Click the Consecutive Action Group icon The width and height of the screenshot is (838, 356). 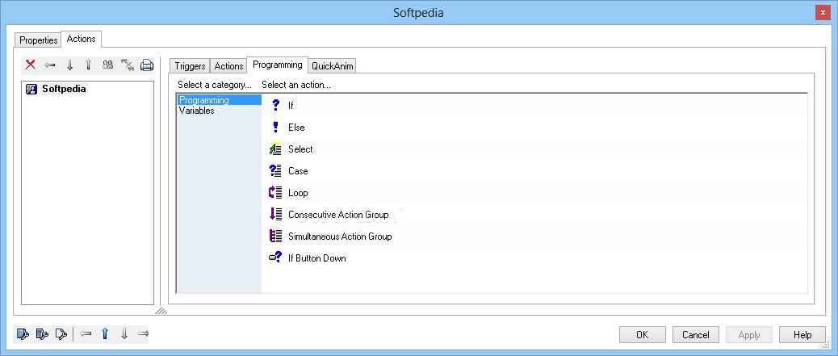275,215
